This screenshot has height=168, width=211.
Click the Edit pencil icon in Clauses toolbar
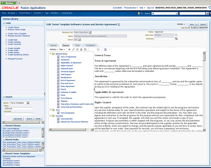pyautogui.click(x=73, y=50)
